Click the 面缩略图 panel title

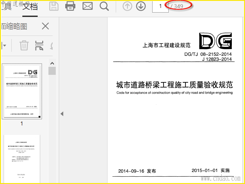14,26
